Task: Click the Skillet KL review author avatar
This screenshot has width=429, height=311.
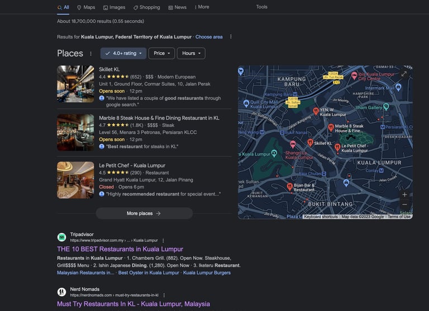Action: [102, 98]
